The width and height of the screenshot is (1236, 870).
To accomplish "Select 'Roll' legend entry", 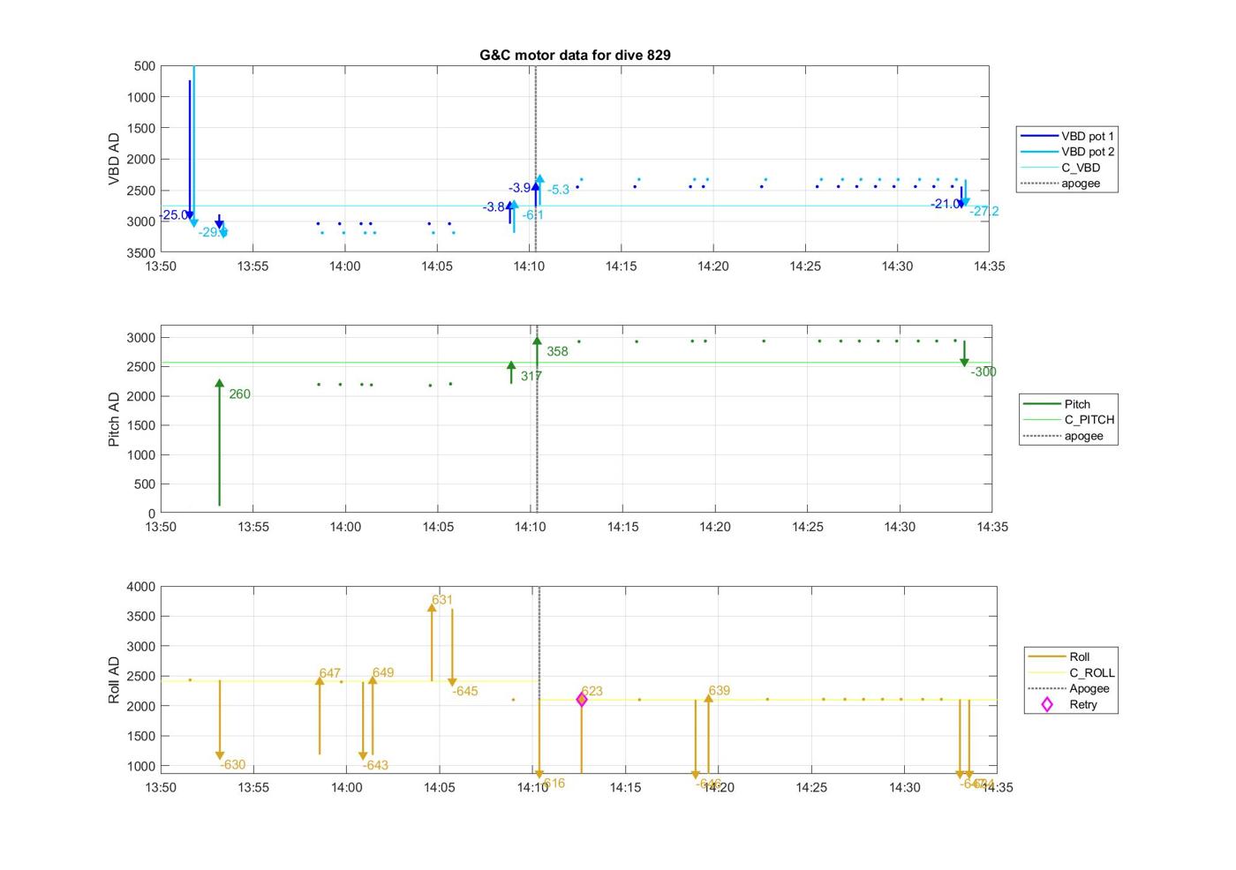I will pos(1059,656).
